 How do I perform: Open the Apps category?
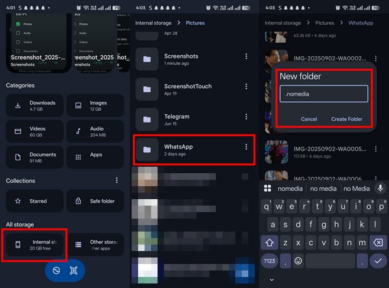pyautogui.click(x=95, y=156)
